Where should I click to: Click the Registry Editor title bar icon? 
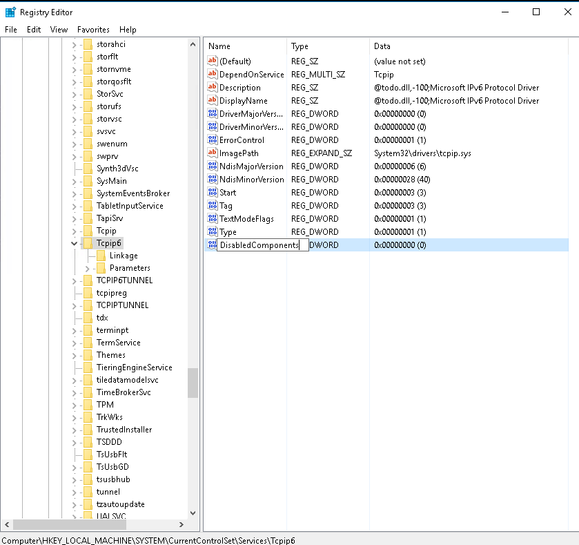click(10, 12)
